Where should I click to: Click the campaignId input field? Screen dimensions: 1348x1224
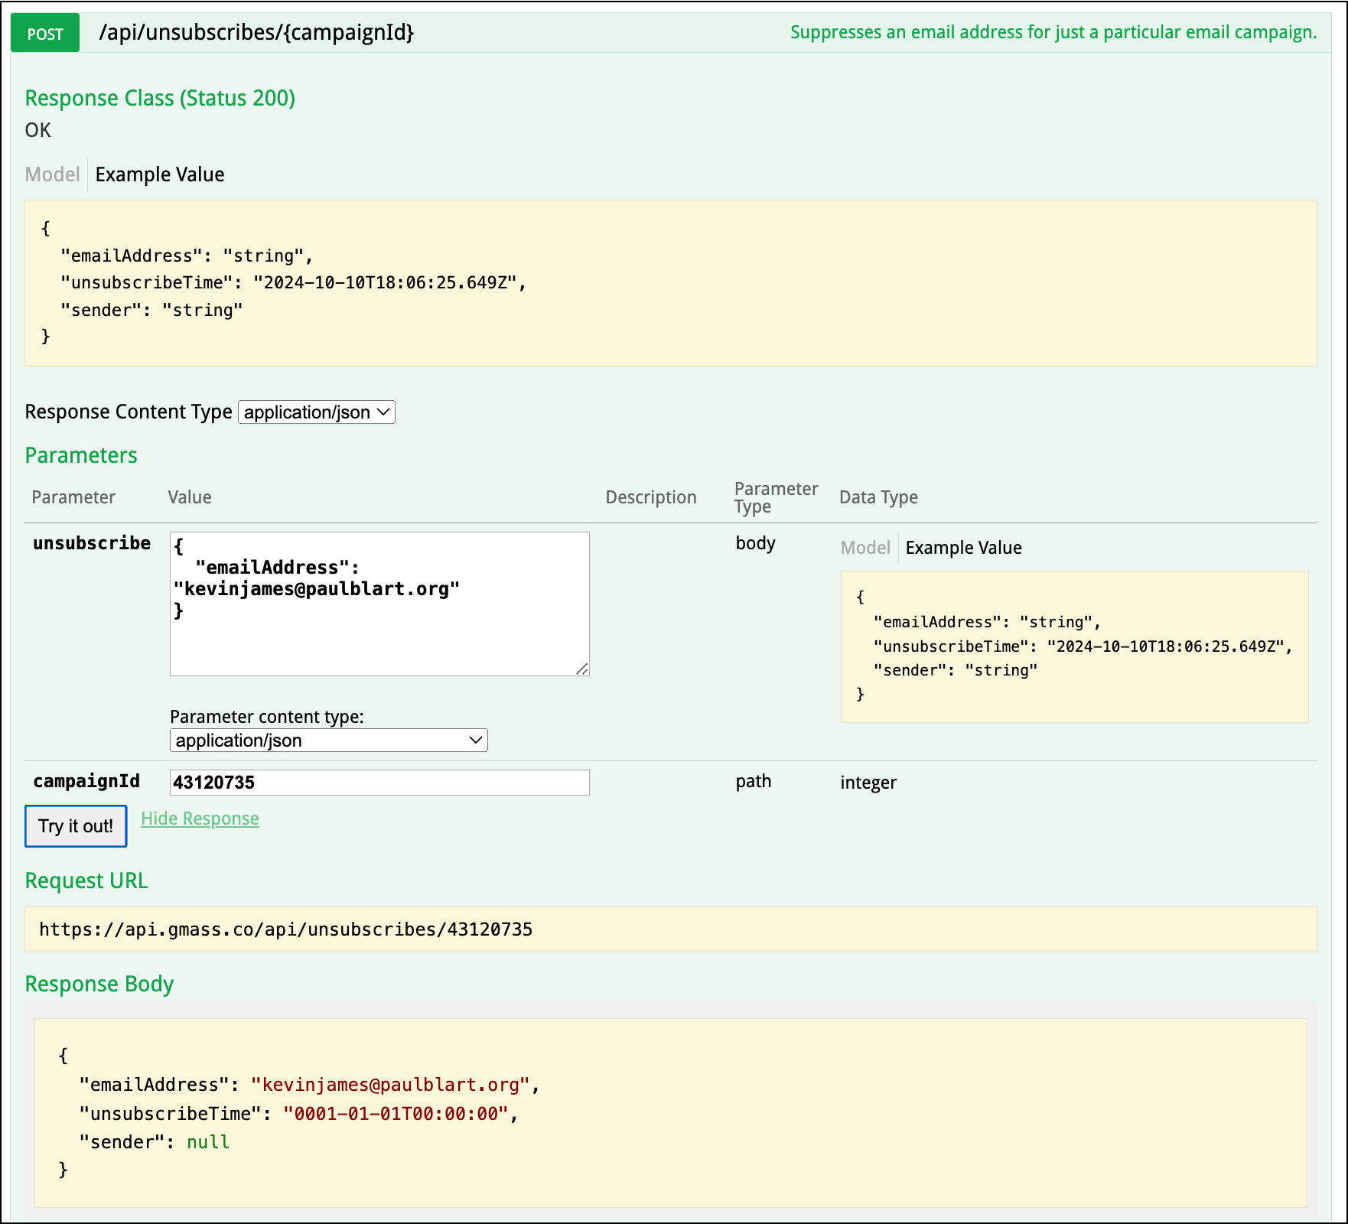click(379, 783)
